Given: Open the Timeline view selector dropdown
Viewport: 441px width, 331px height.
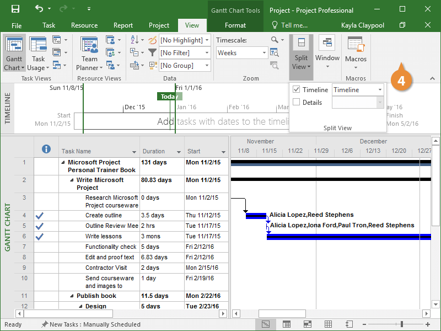Looking at the screenshot, I should pyautogui.click(x=380, y=90).
